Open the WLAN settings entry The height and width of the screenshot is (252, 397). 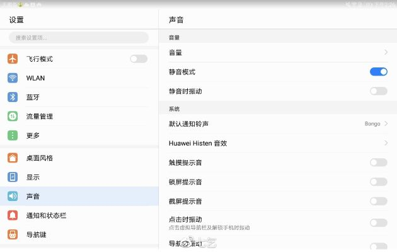tap(79, 78)
